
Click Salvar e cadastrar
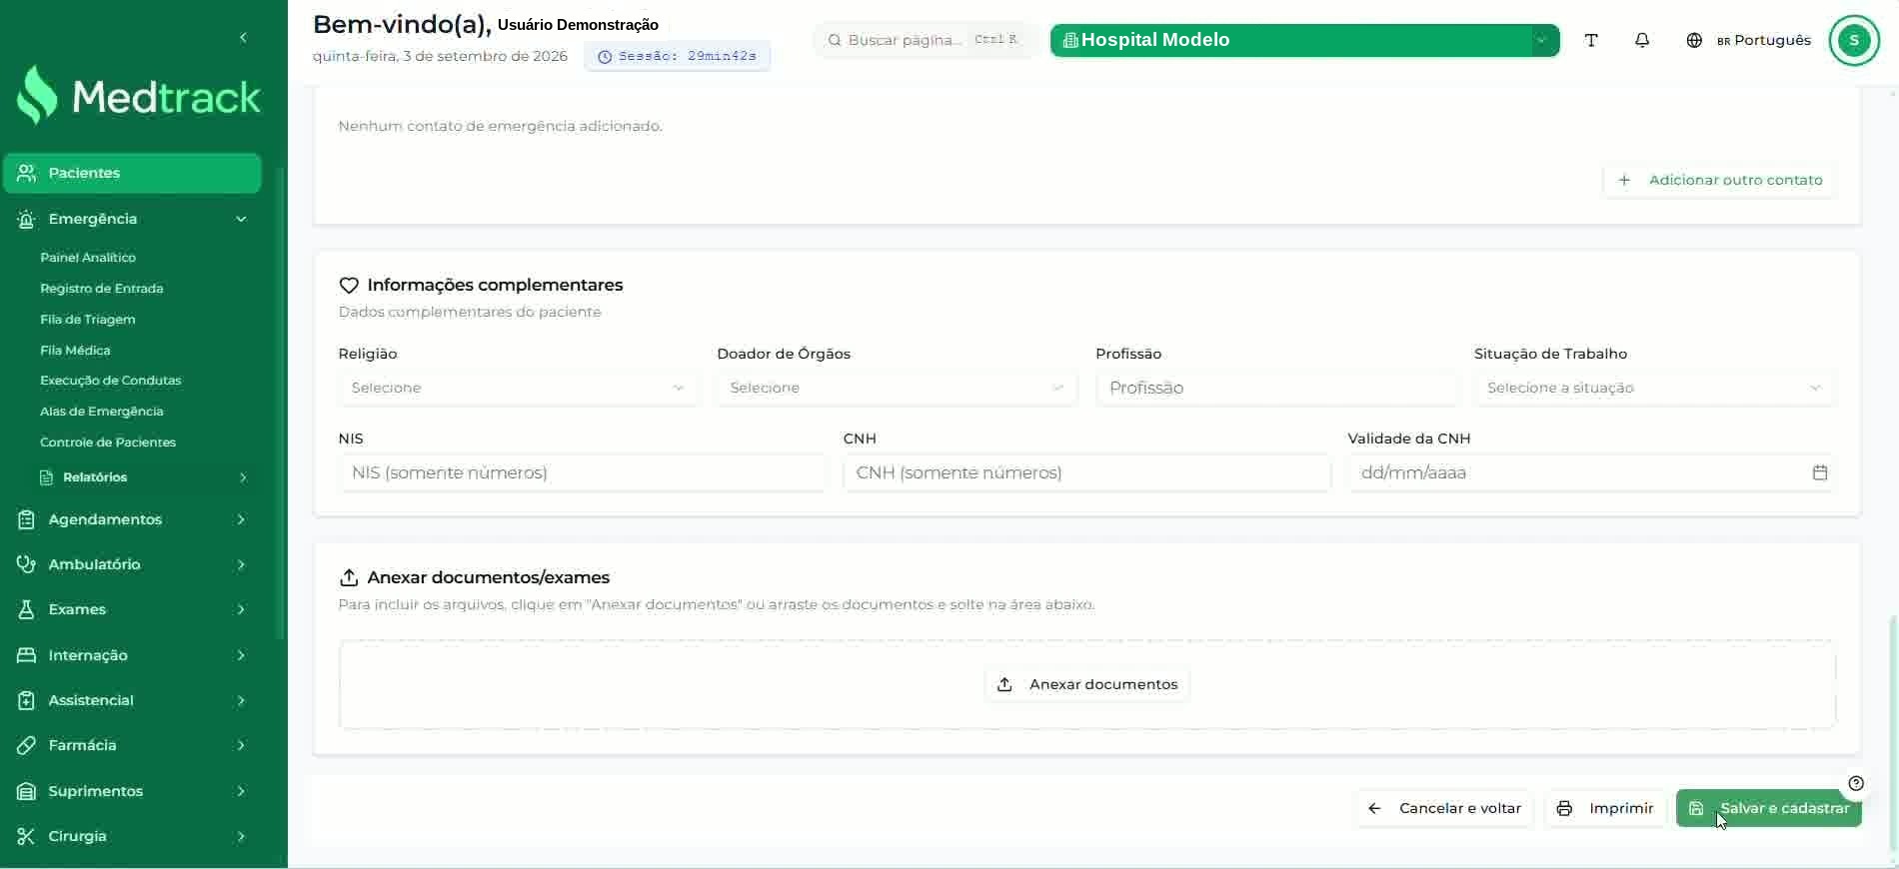[1769, 808]
